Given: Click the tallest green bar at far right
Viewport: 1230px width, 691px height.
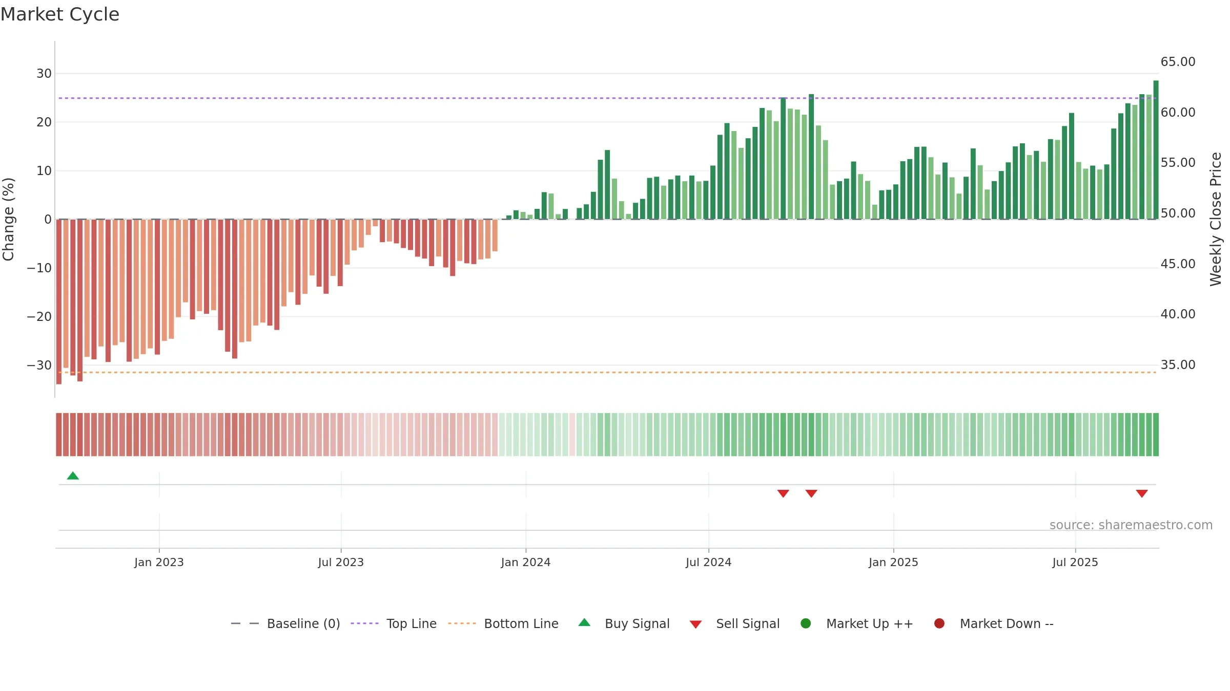Looking at the screenshot, I should [1156, 149].
